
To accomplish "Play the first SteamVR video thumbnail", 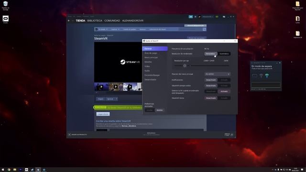I will pyautogui.click(x=101, y=86).
